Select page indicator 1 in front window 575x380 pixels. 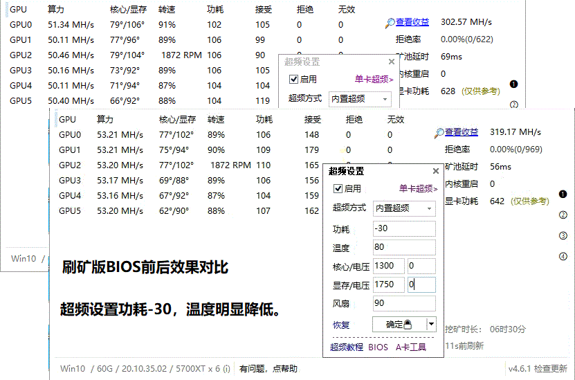click(x=563, y=194)
